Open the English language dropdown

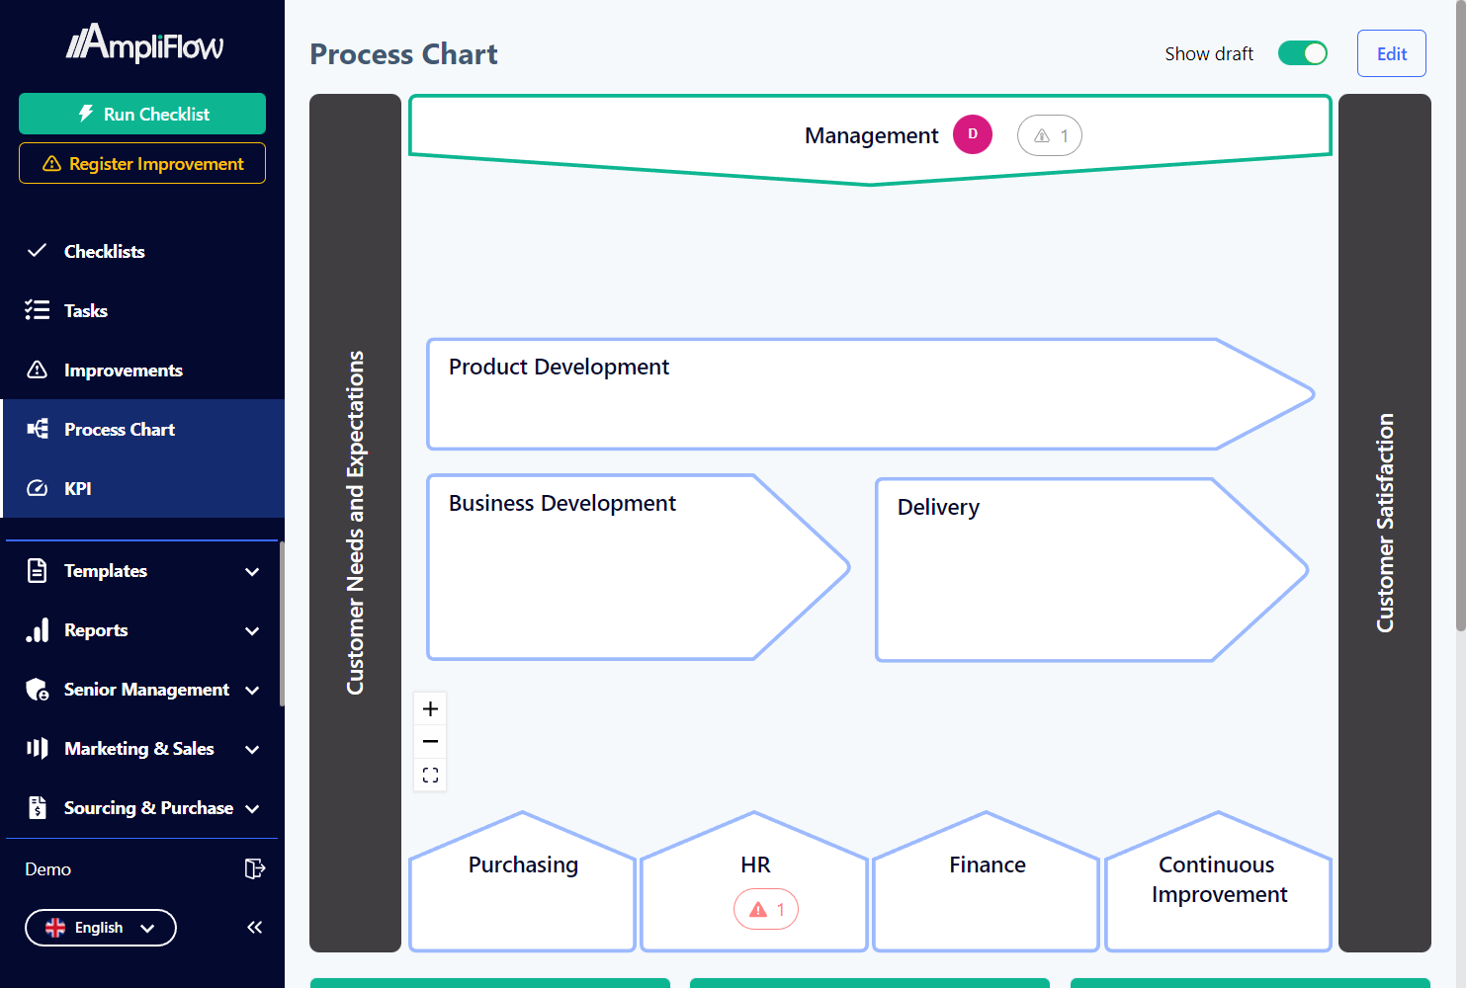point(100,927)
